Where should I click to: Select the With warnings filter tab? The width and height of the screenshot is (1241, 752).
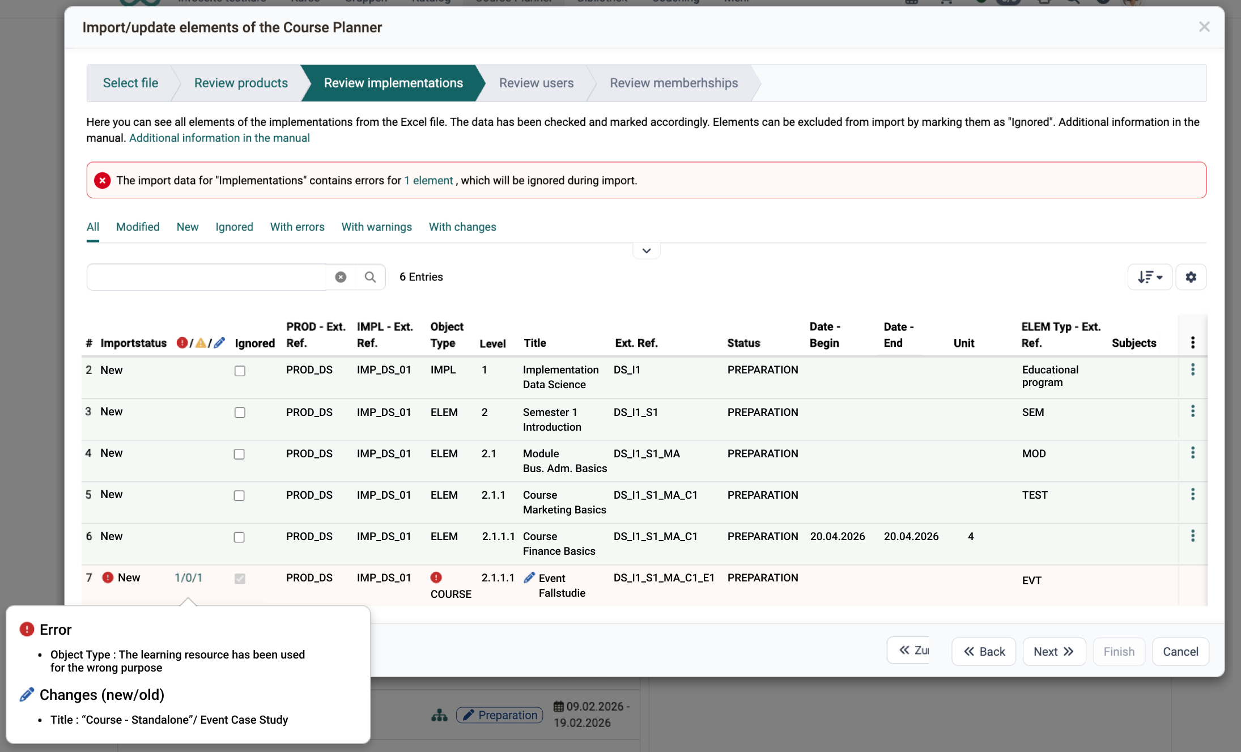[376, 227]
